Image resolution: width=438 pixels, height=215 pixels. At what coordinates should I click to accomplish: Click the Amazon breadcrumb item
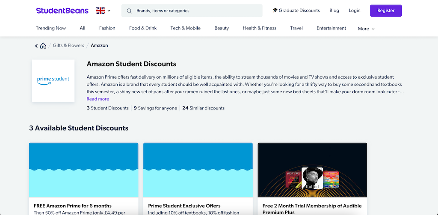pos(99,45)
